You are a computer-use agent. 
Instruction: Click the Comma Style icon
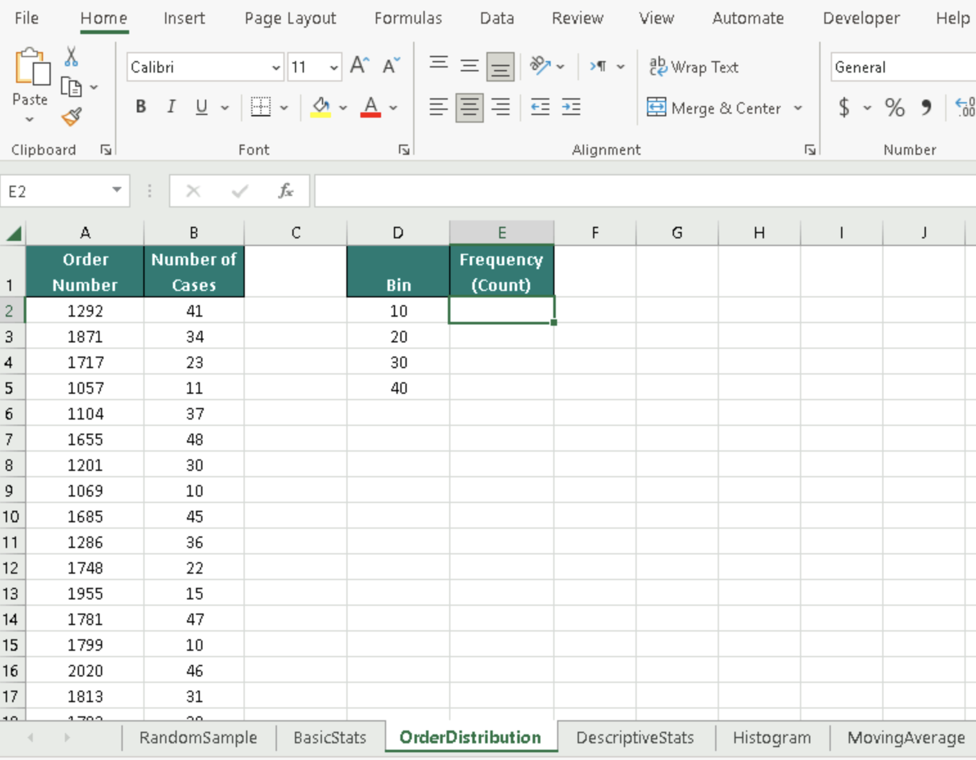point(926,108)
